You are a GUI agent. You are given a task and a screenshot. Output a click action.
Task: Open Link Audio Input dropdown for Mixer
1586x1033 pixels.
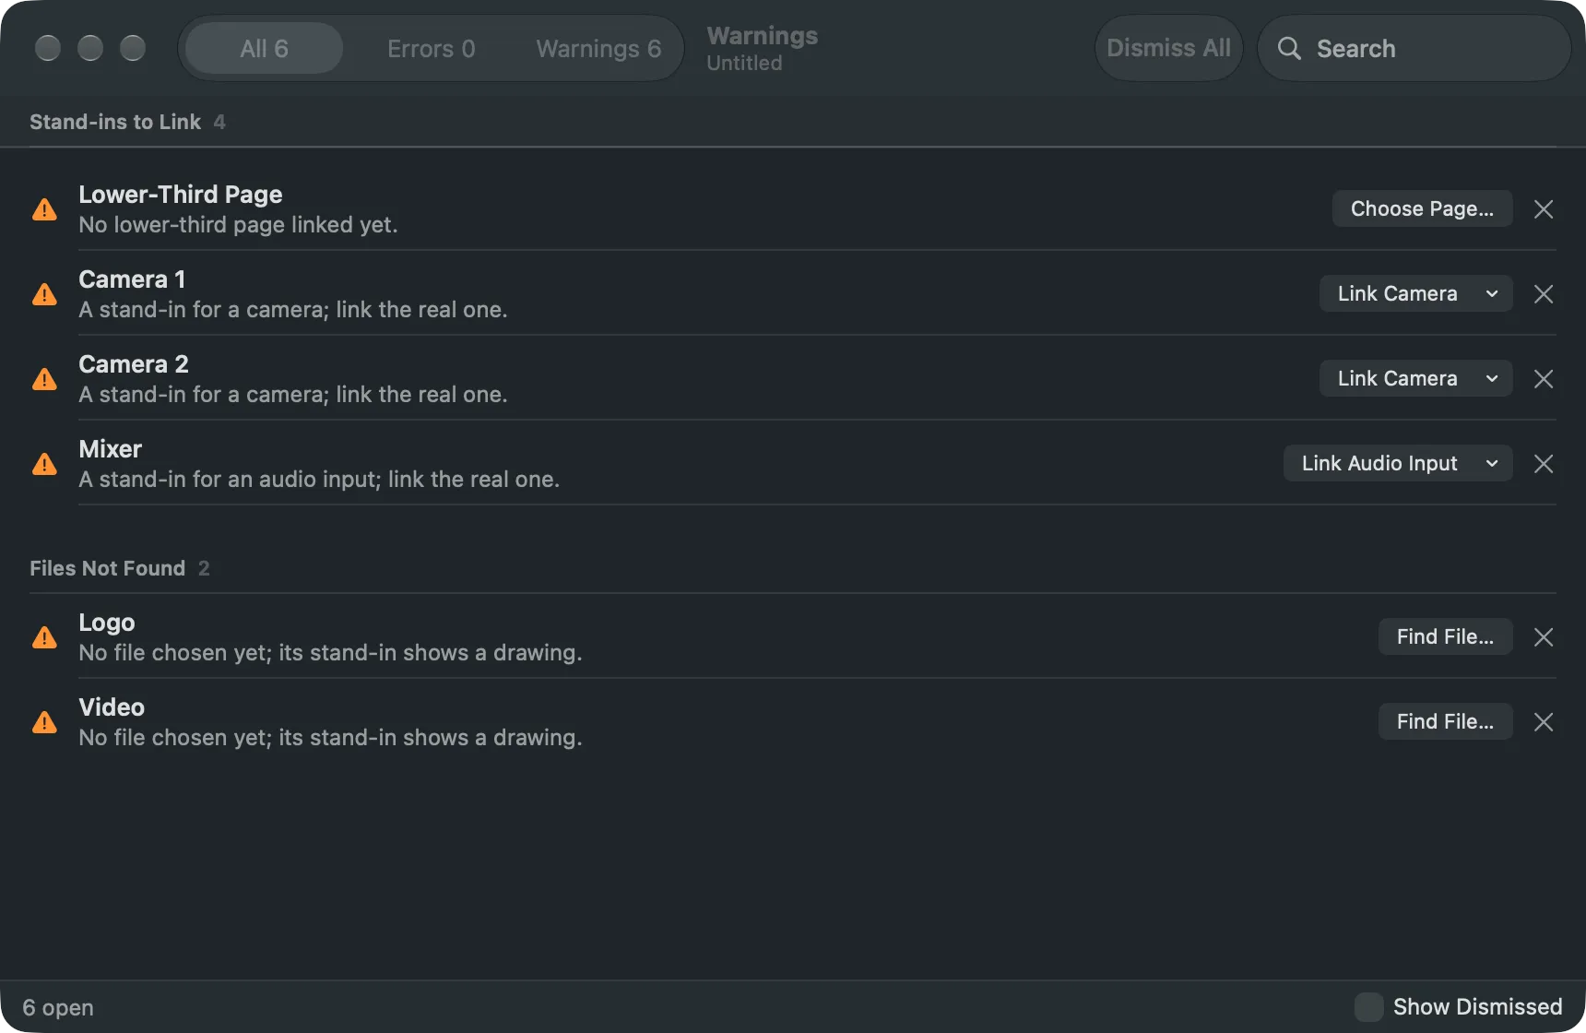point(1398,464)
